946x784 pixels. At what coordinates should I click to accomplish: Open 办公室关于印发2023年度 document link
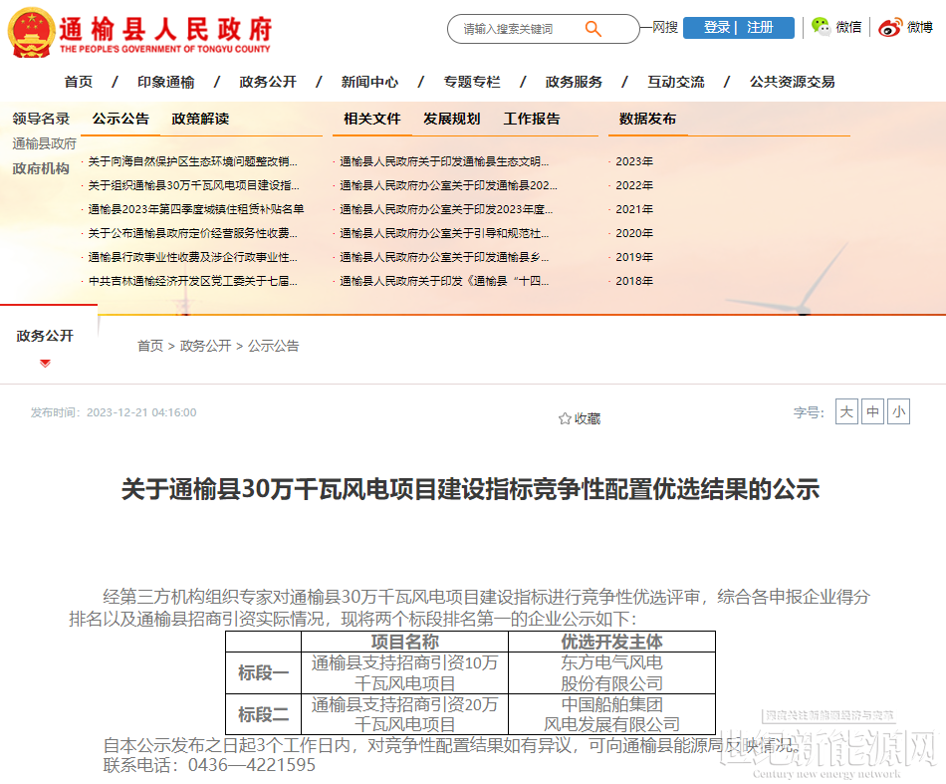click(446, 209)
